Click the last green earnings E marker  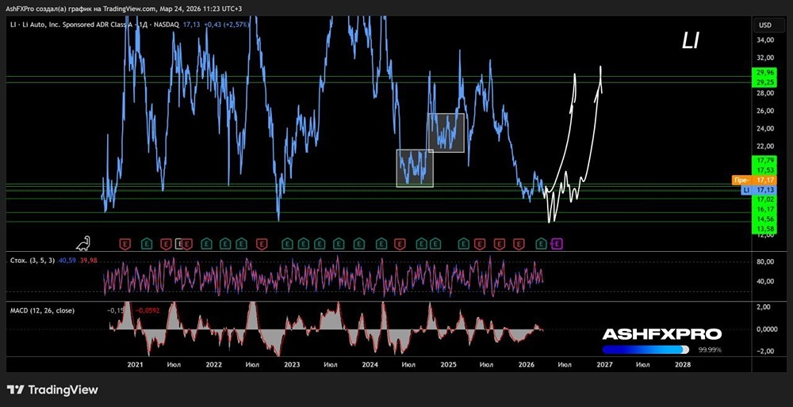542,243
